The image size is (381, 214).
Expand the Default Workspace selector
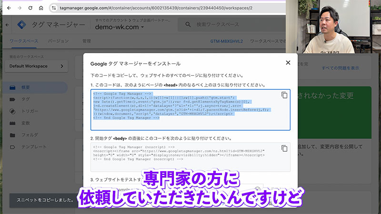pyautogui.click(x=37, y=66)
